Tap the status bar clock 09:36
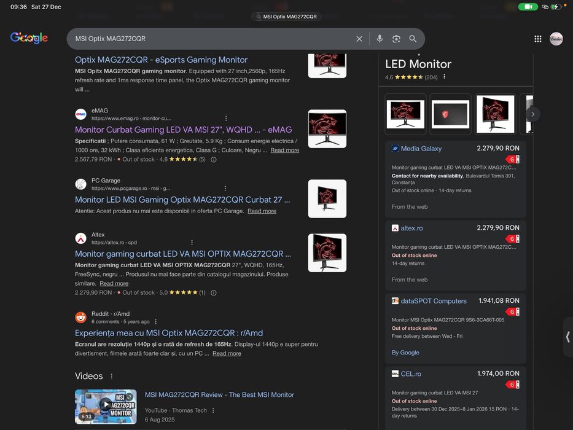This screenshot has height=430, width=573. (x=18, y=7)
